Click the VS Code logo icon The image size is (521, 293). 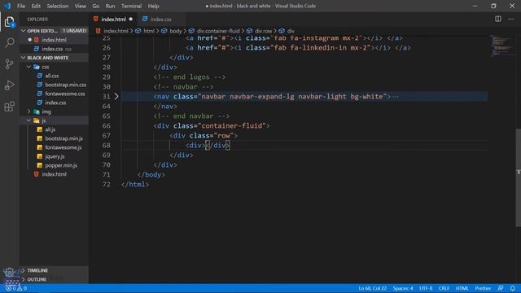tap(7, 6)
